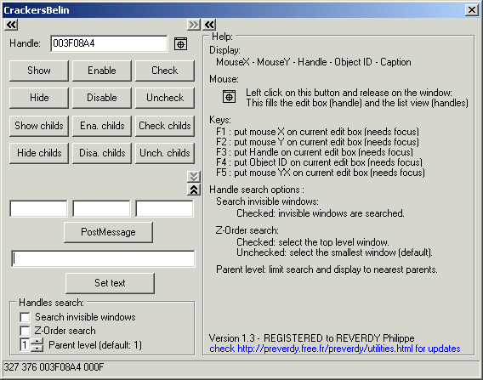
Task: Click Unch. childs button
Action: 165,153
